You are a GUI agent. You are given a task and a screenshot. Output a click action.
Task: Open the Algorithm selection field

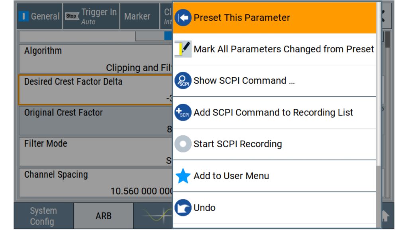click(96, 59)
